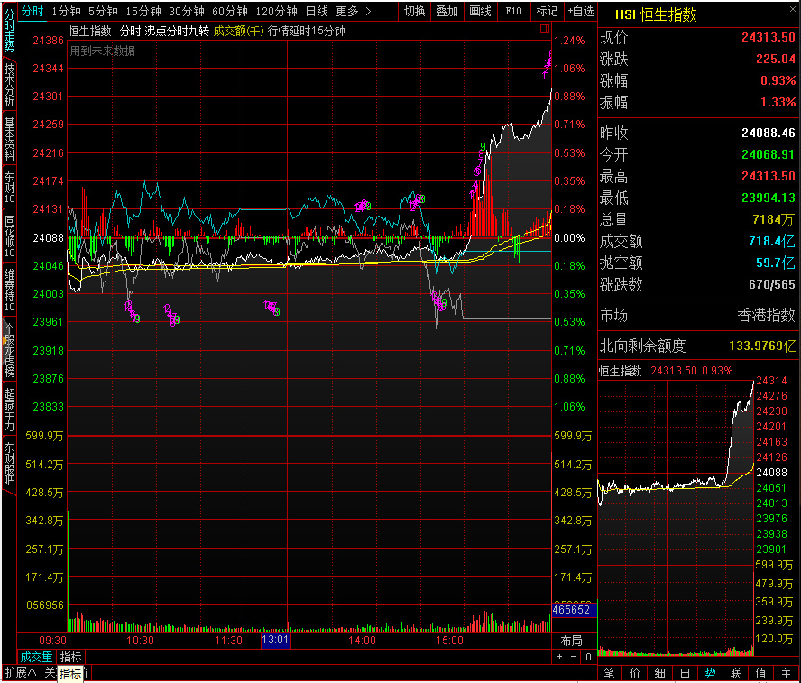The width and height of the screenshot is (801, 683).
Task: Select the 值 tab at bottom right
Action: pyautogui.click(x=760, y=673)
